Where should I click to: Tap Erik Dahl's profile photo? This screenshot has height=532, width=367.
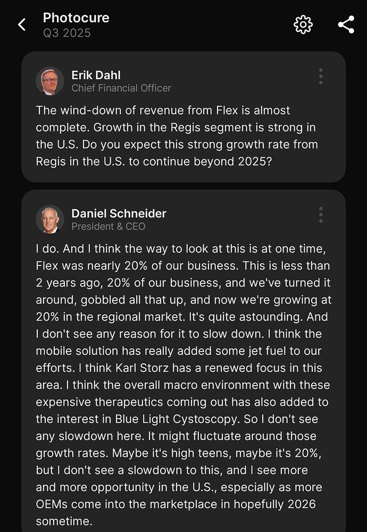pyautogui.click(x=50, y=81)
